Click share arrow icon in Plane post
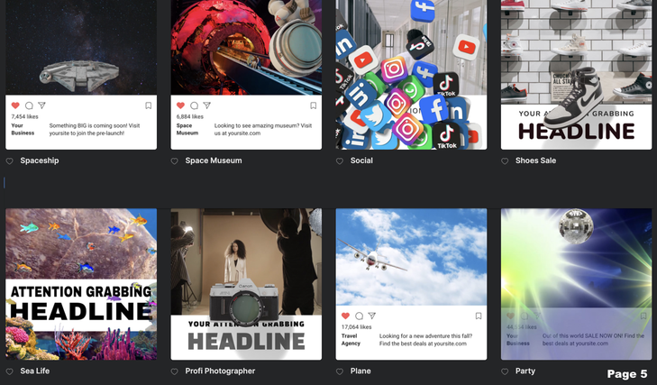The width and height of the screenshot is (657, 385). coord(371,316)
